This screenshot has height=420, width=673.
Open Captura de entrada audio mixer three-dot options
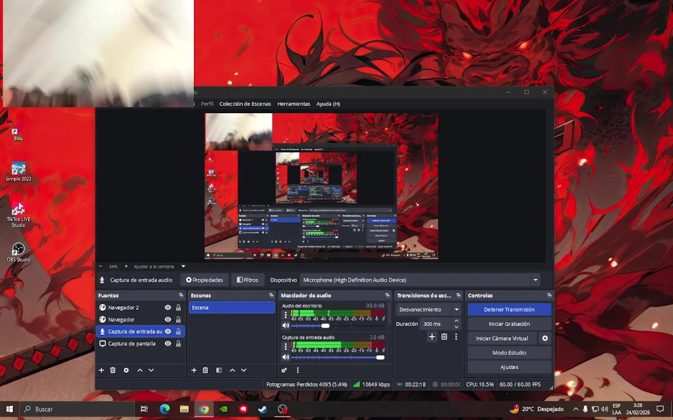[286, 346]
